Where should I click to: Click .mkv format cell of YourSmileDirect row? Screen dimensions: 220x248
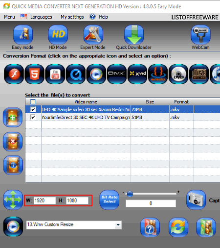181,117
